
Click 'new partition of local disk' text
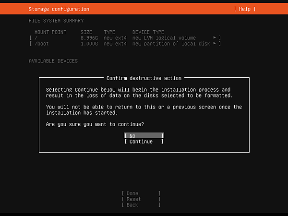tap(171, 44)
